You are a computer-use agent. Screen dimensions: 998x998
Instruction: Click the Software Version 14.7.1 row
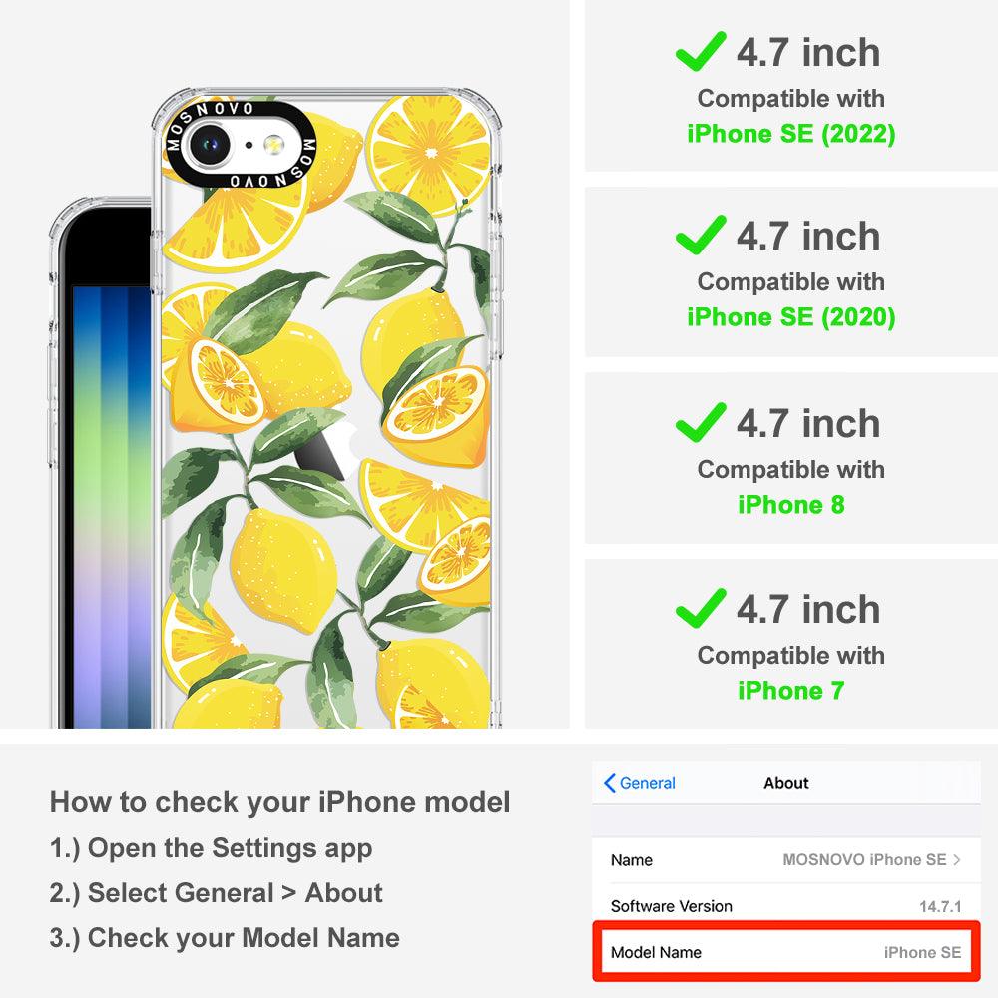tap(786, 906)
